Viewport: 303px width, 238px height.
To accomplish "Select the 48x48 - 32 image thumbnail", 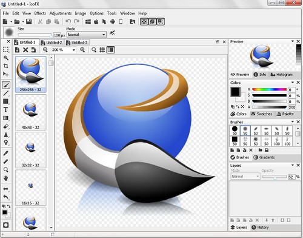I will point(31,112).
